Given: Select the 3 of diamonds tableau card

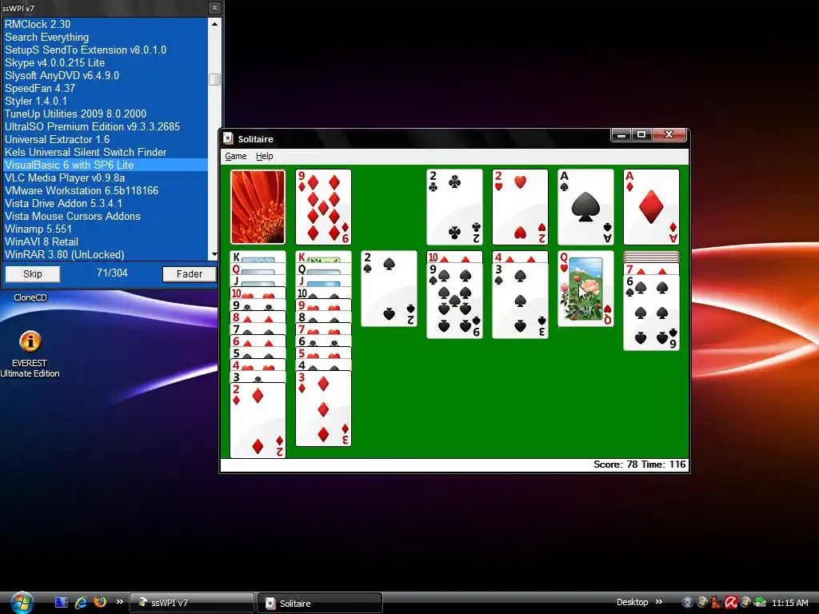Looking at the screenshot, I should [x=323, y=409].
